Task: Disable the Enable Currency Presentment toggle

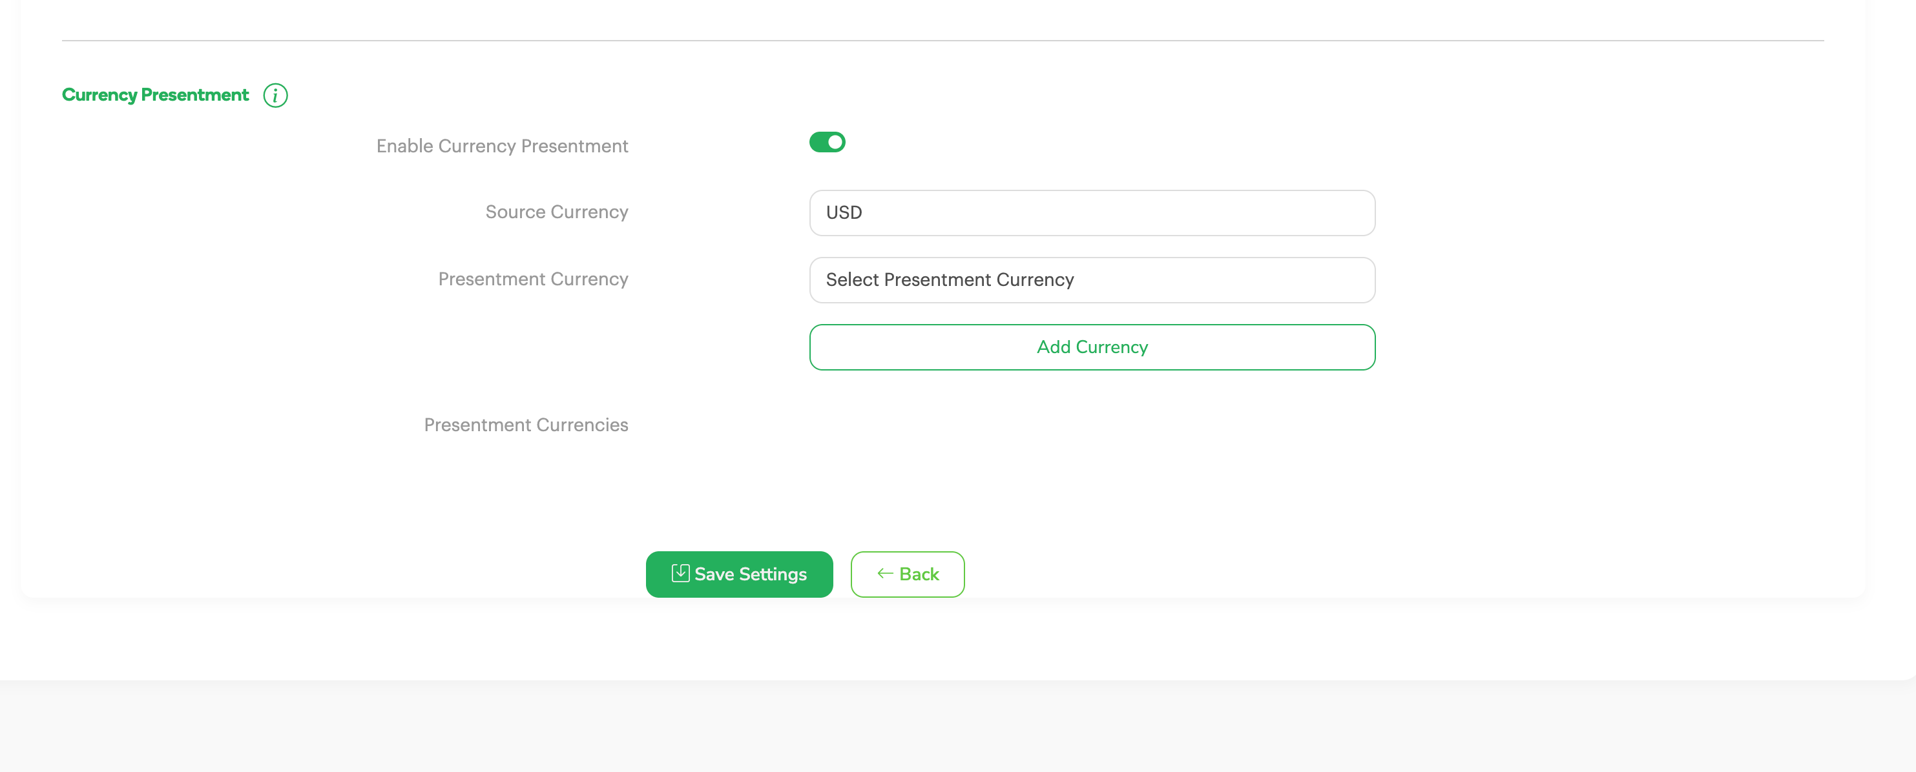Action: [x=826, y=142]
